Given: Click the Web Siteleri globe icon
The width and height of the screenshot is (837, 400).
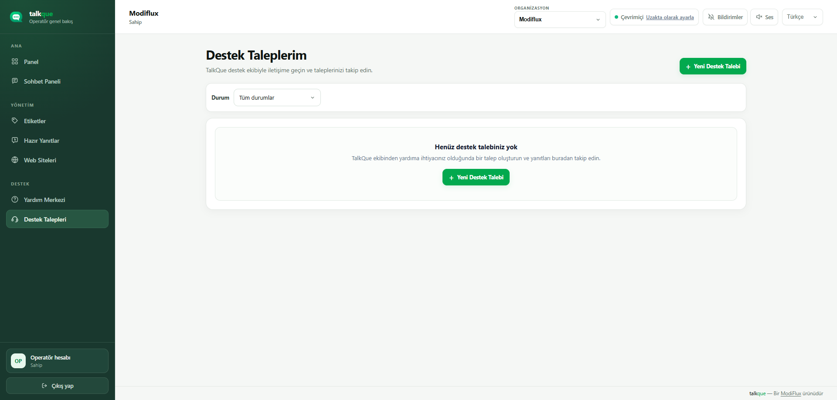Looking at the screenshot, I should point(15,160).
